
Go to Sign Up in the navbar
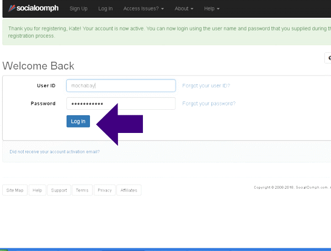(78, 9)
